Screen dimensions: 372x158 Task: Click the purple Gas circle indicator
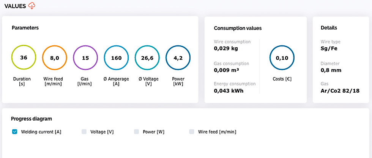click(x=85, y=58)
